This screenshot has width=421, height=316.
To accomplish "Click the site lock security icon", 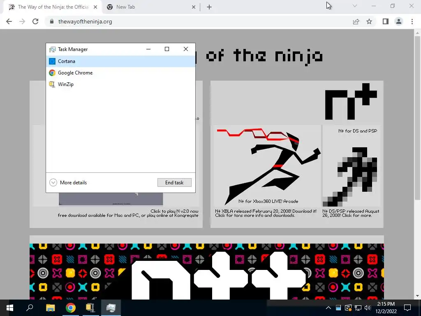I will pos(52,21).
